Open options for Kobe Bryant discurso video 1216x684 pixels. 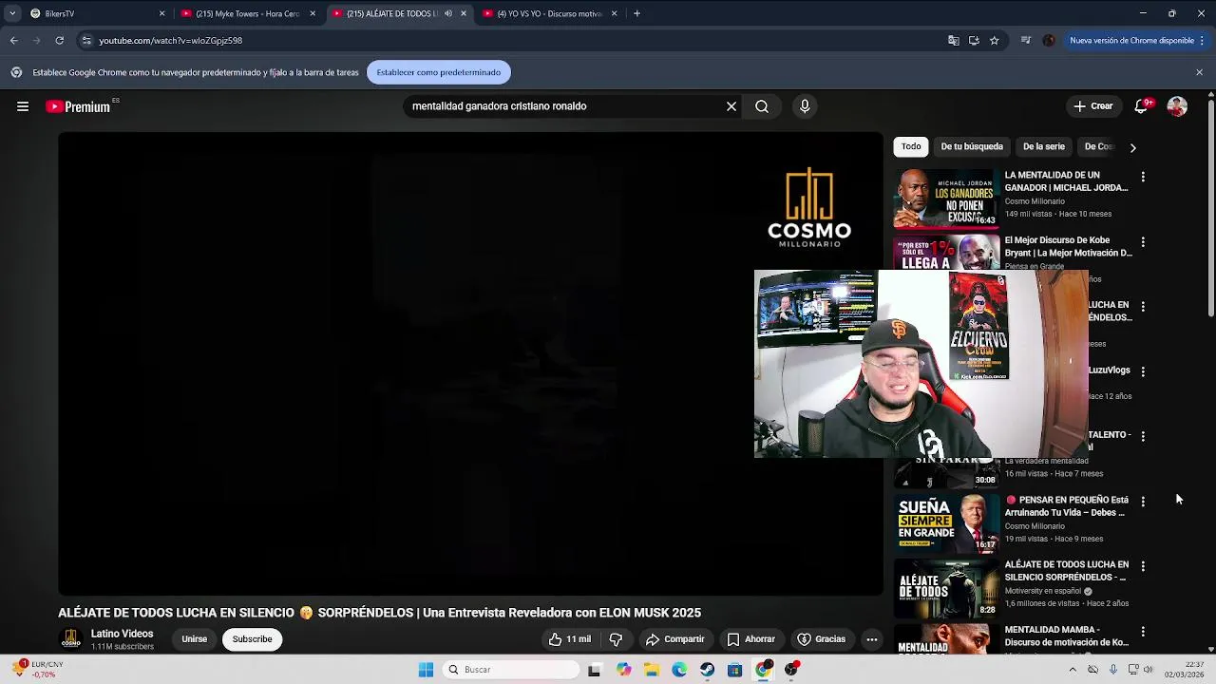coord(1143,242)
